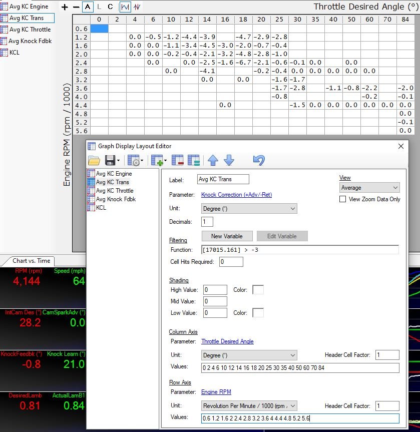Click the duplicate table icon in toolbar
This screenshot has width=420, height=432.
click(193, 160)
